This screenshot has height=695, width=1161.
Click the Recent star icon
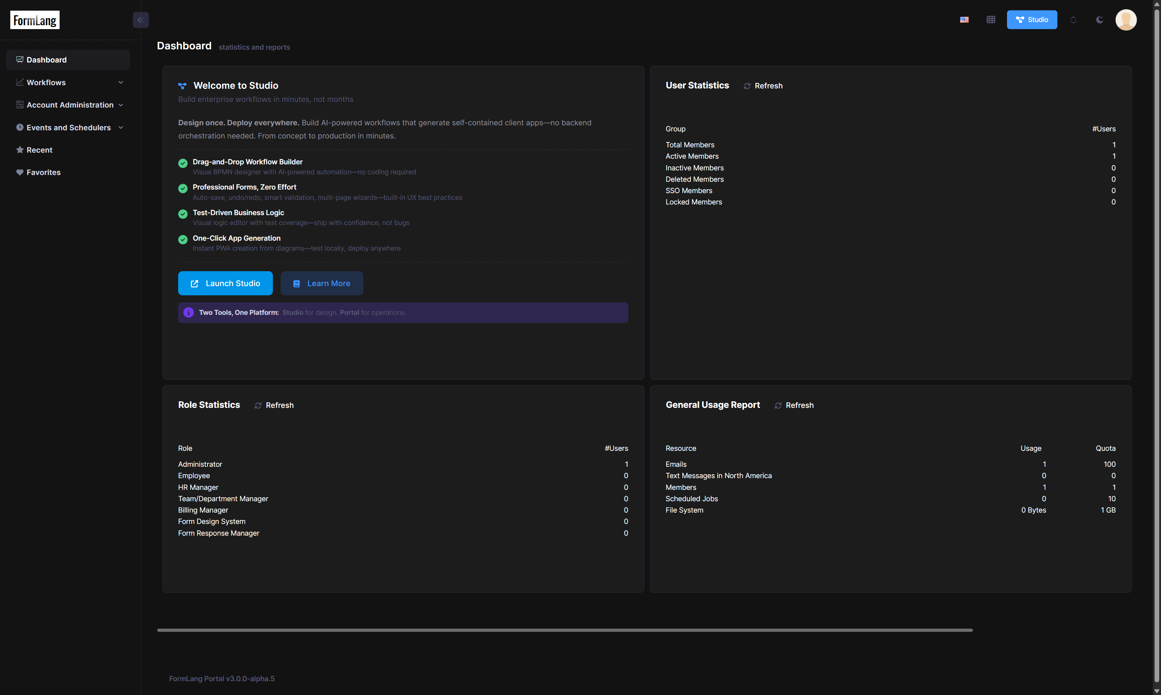20,150
